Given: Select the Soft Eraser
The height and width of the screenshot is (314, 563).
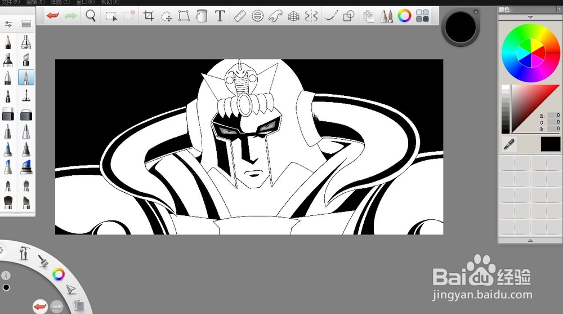Looking at the screenshot, I should click(x=26, y=114).
